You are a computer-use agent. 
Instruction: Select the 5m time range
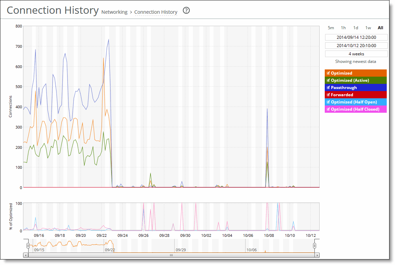(331, 27)
